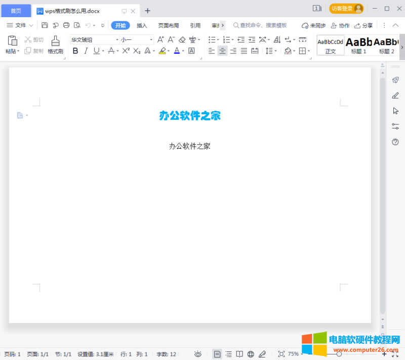Toggle italic formatting
The width and height of the screenshot is (405, 360).
(x=86, y=51)
